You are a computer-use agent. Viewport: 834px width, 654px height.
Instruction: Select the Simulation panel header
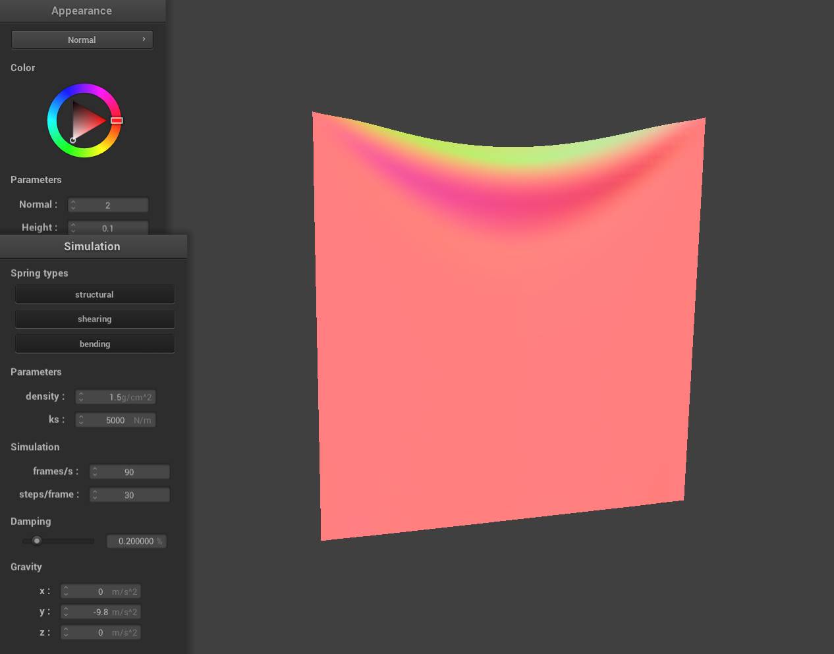click(92, 246)
